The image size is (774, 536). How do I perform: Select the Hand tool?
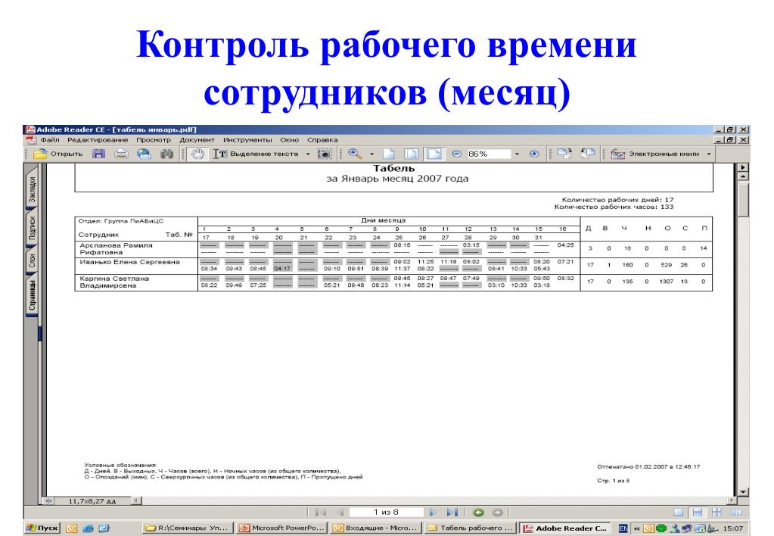pyautogui.click(x=197, y=154)
